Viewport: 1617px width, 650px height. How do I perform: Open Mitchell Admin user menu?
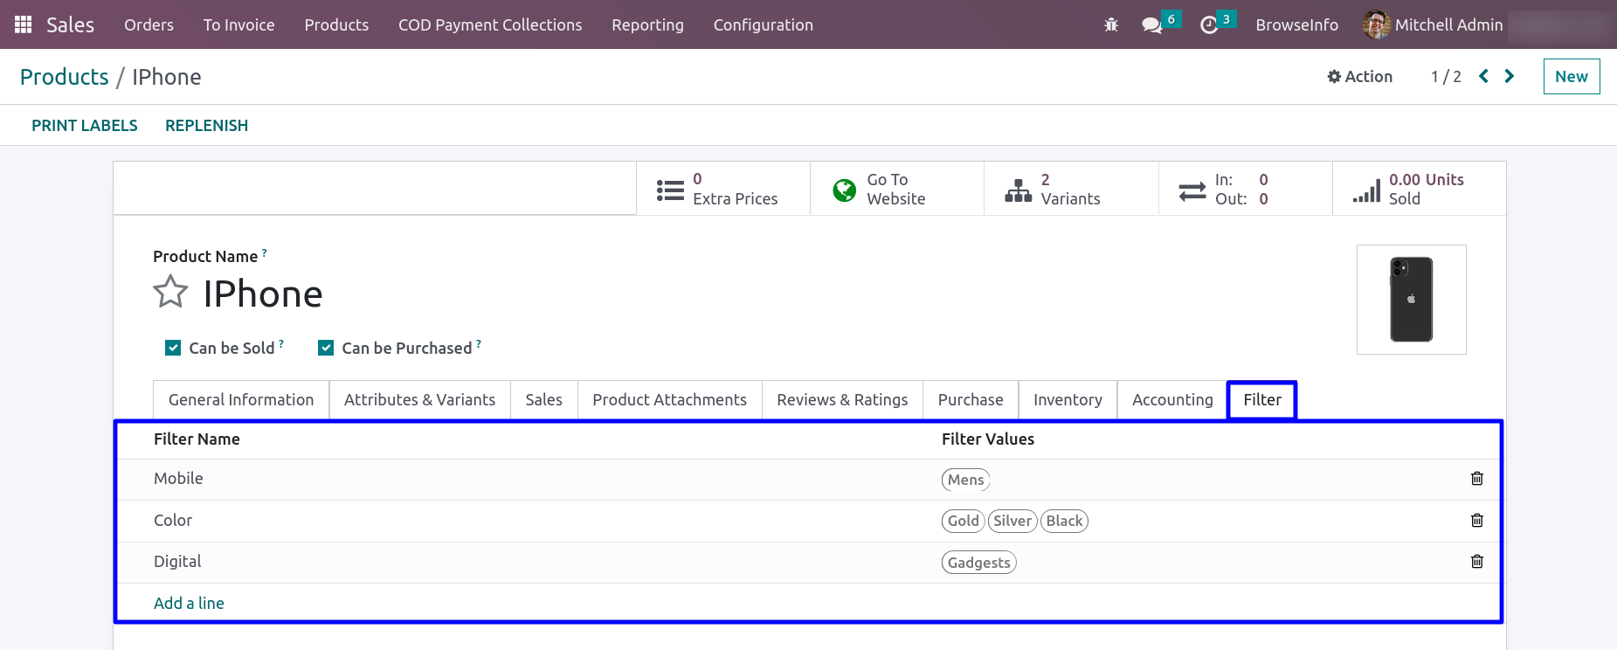[1433, 24]
